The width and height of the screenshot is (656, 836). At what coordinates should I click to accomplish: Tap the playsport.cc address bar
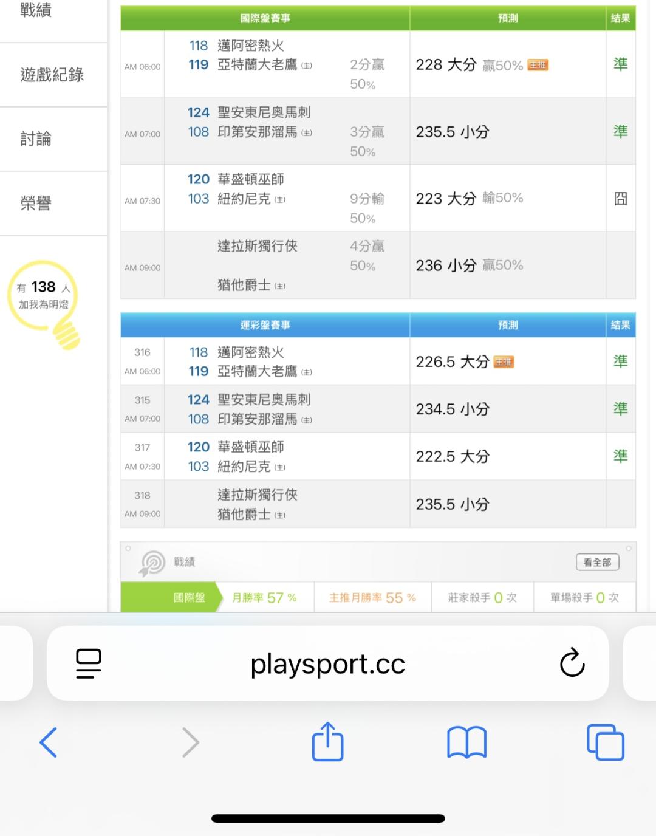(327, 663)
